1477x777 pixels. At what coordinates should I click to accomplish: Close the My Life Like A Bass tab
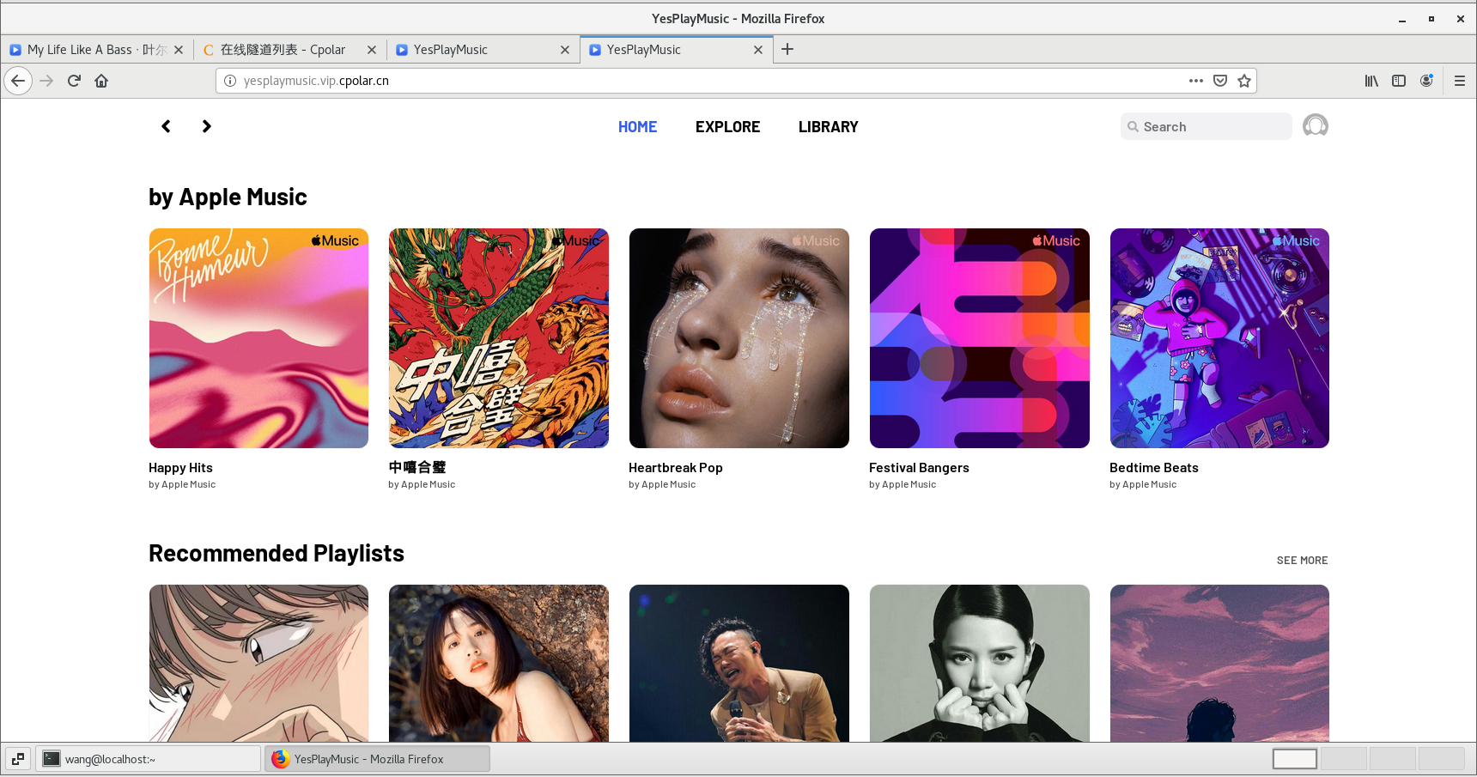coord(179,50)
